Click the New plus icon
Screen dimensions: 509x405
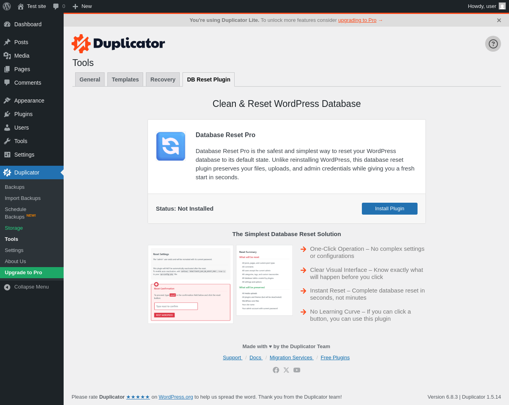(x=75, y=6)
